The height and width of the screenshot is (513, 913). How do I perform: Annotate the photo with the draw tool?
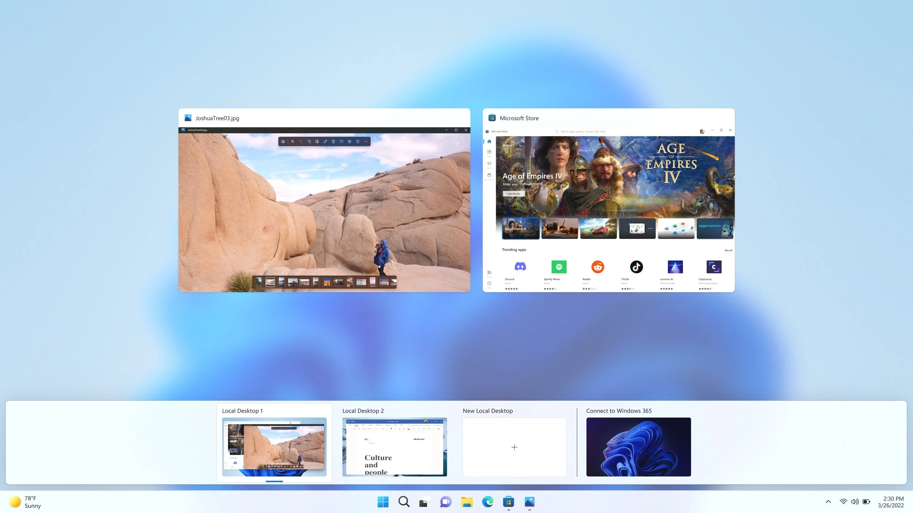(x=325, y=142)
